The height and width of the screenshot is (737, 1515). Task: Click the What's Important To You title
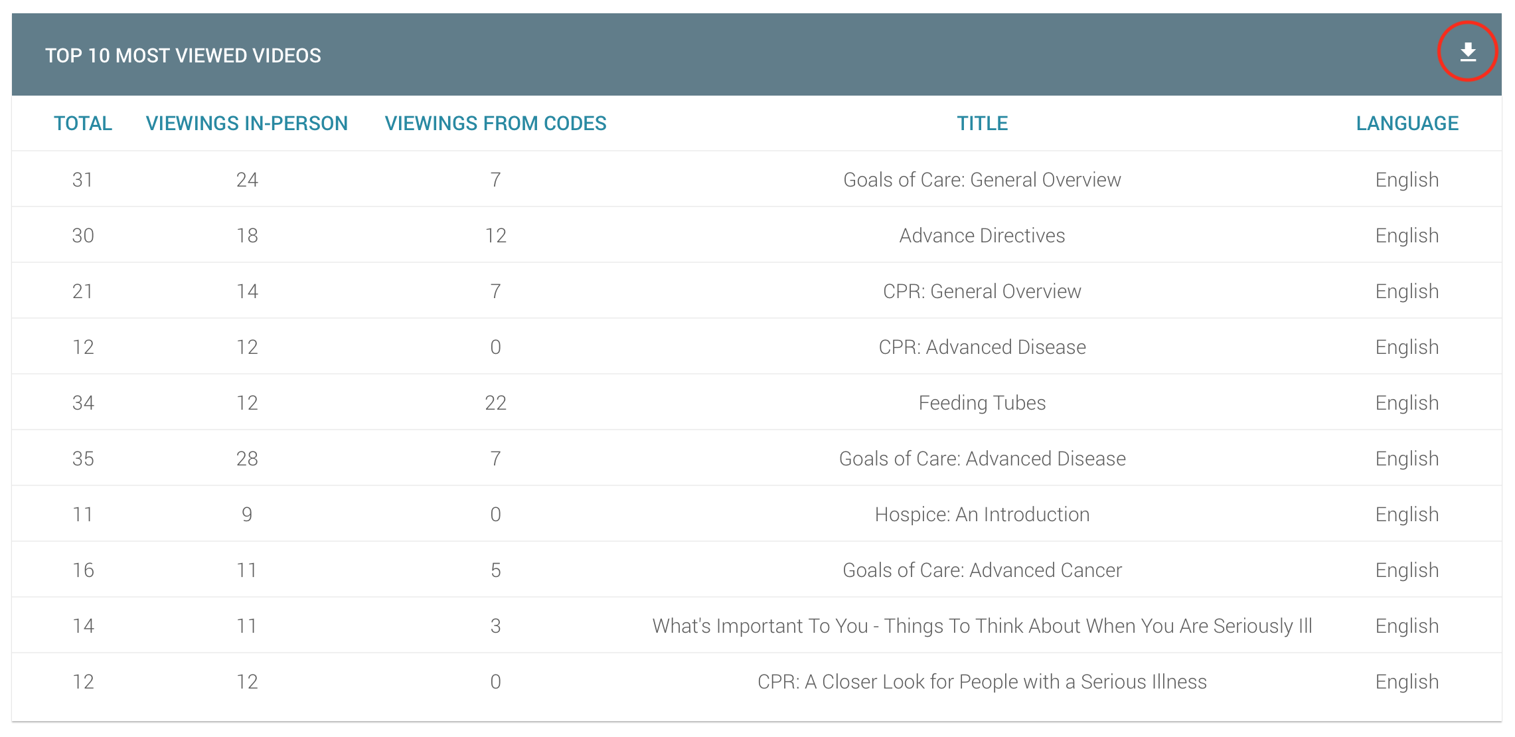(982, 626)
